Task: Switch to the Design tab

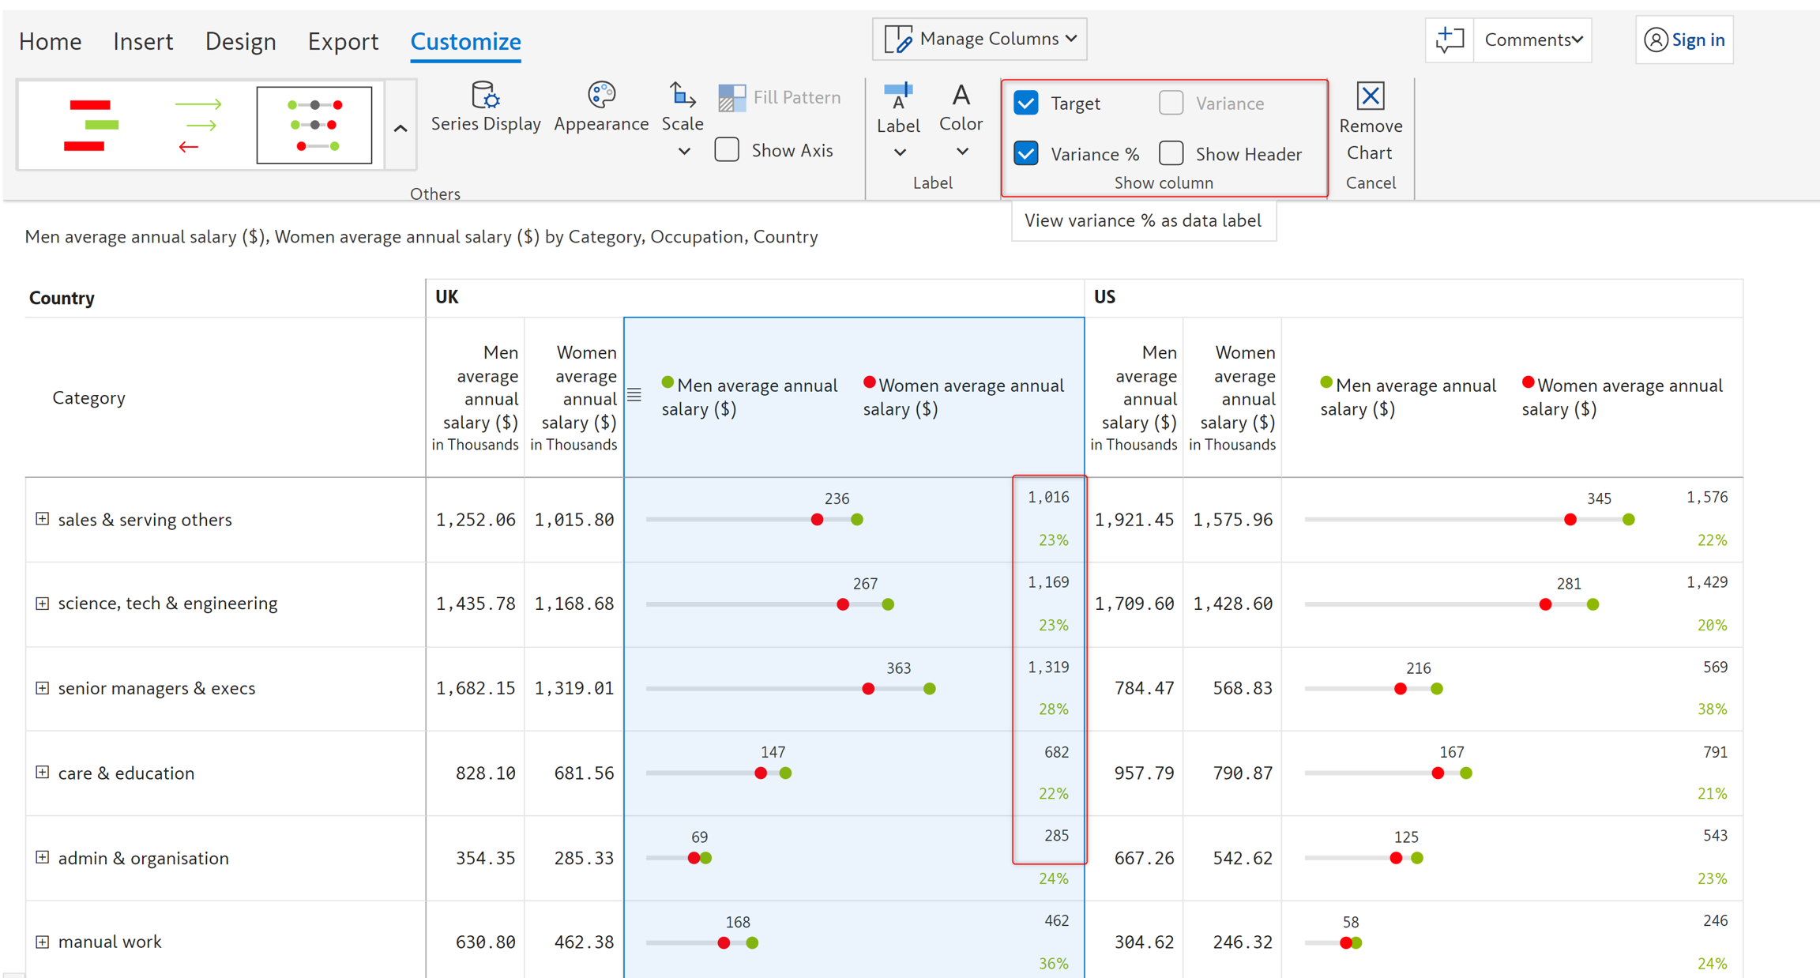Action: pos(240,41)
